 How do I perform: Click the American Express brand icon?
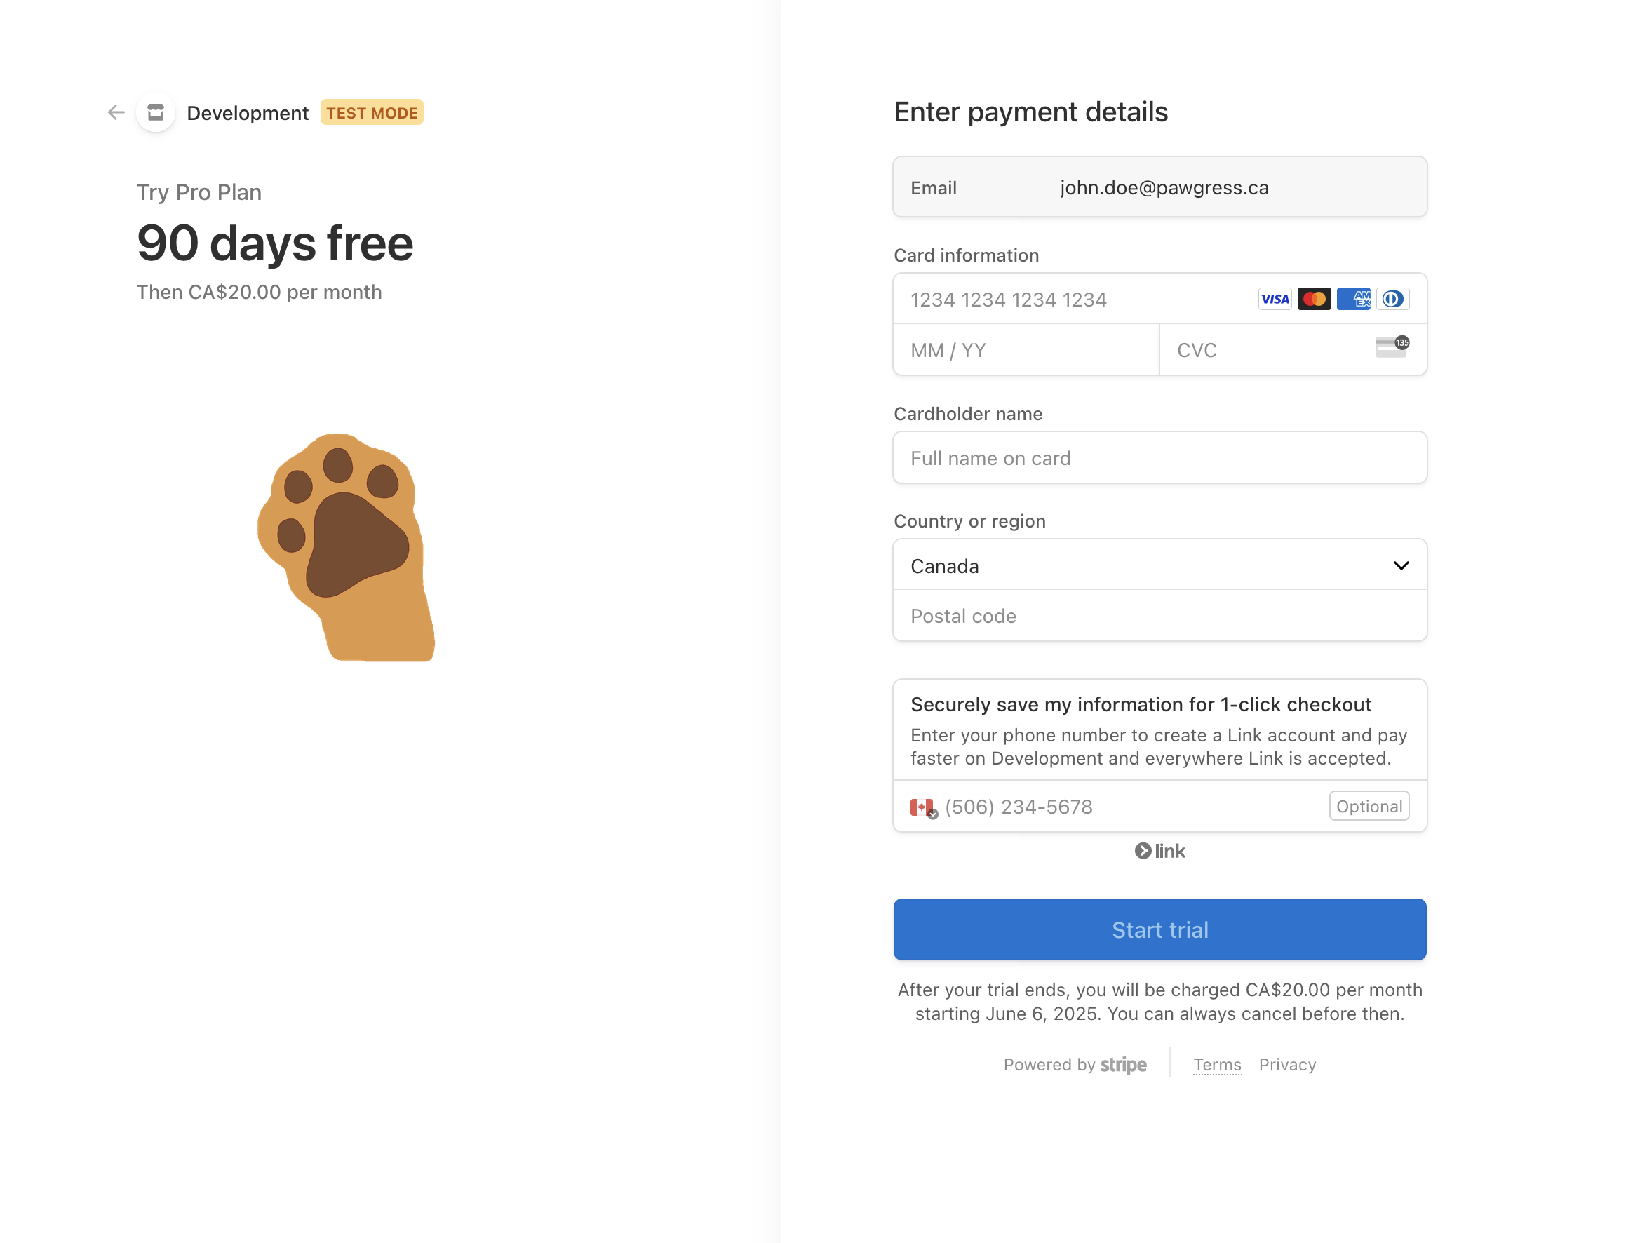pyautogui.click(x=1354, y=299)
